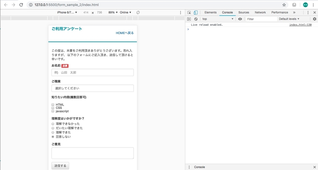Viewport: 318px width, 170px height.
Task: Rotate the device orientation
Action: pos(138,12)
